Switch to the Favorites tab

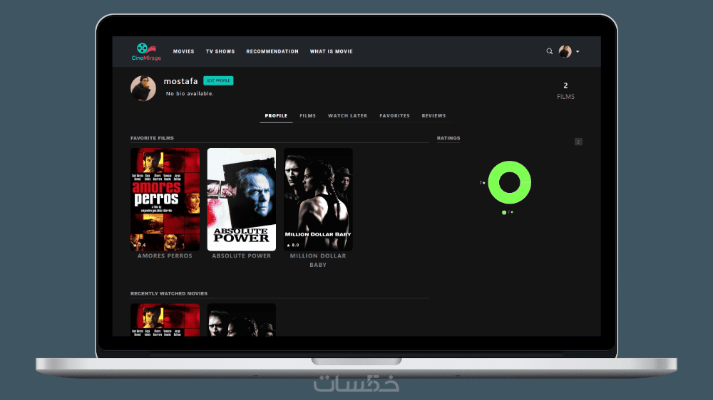coord(394,116)
